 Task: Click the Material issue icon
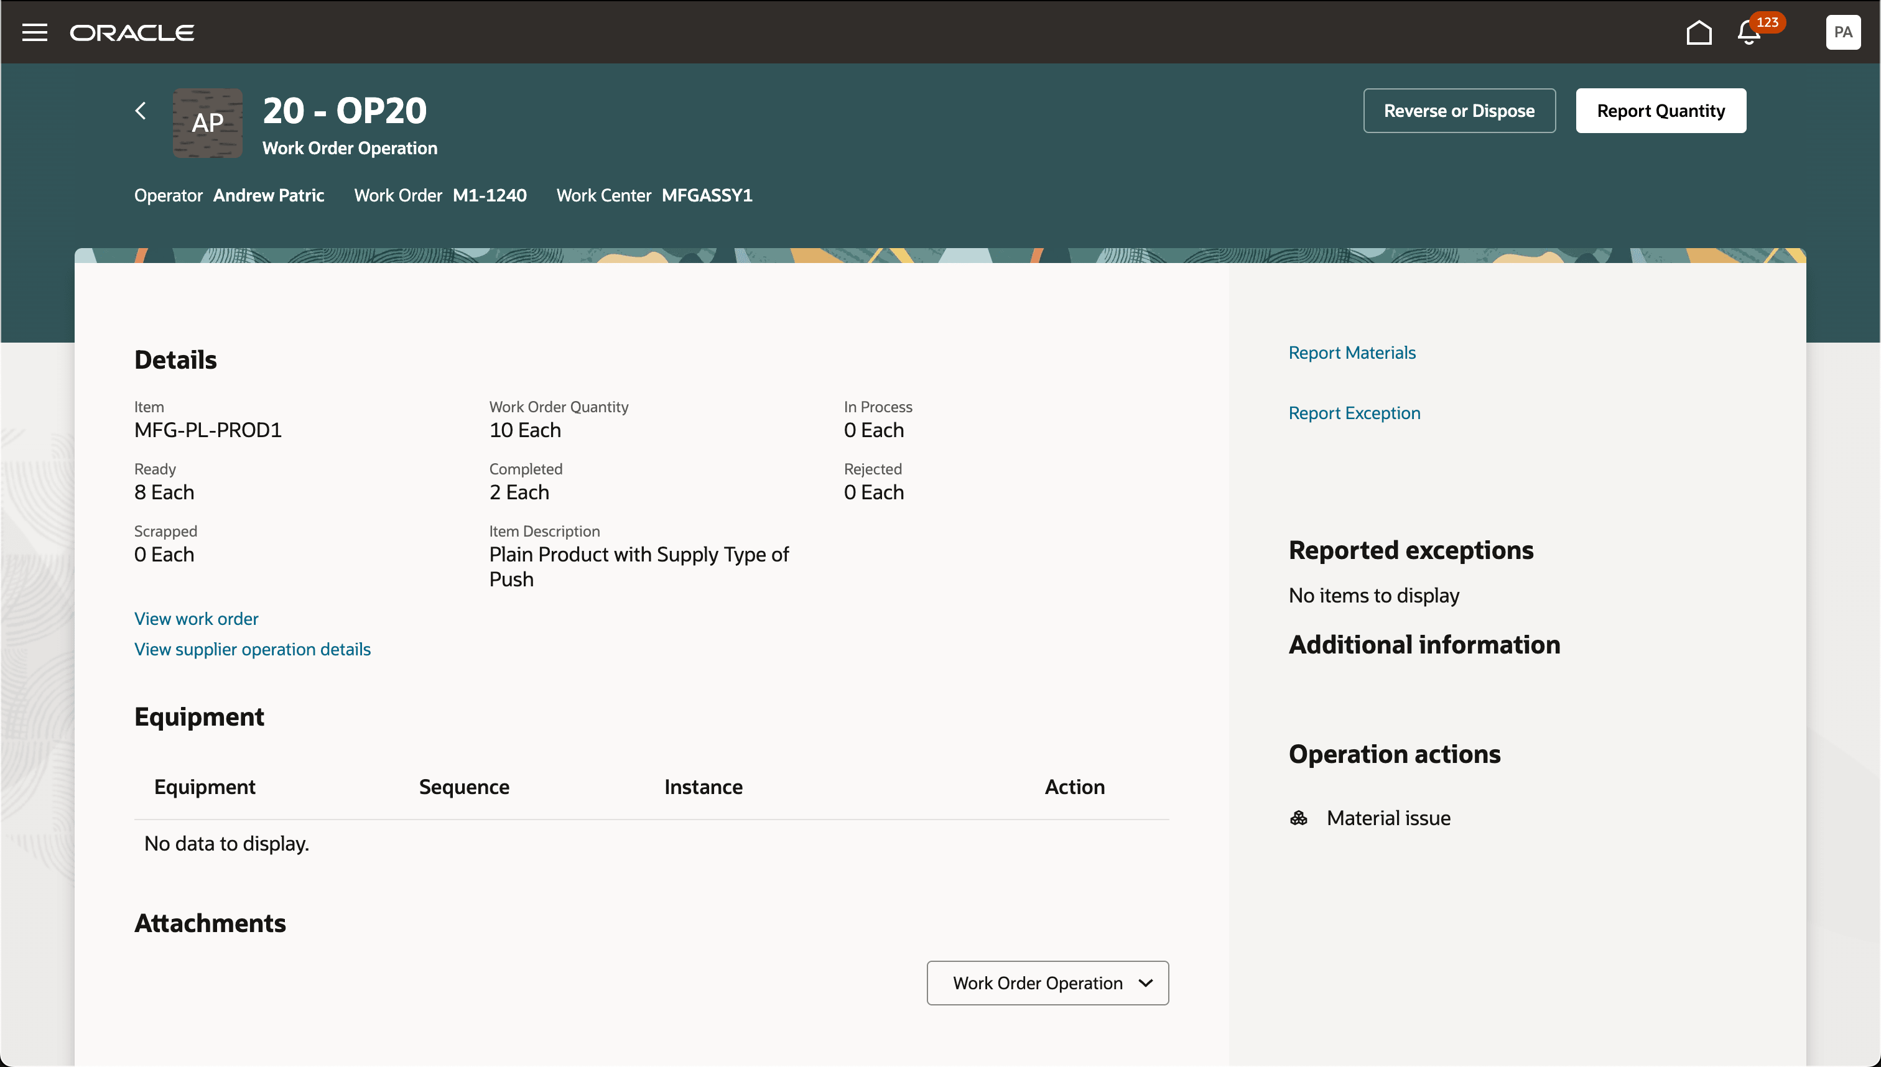[1298, 818]
